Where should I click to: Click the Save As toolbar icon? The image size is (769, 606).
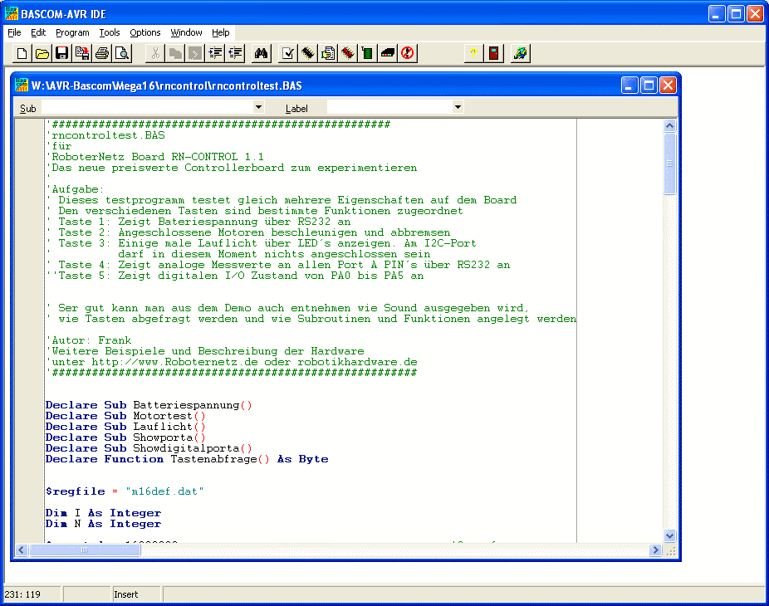pos(82,53)
